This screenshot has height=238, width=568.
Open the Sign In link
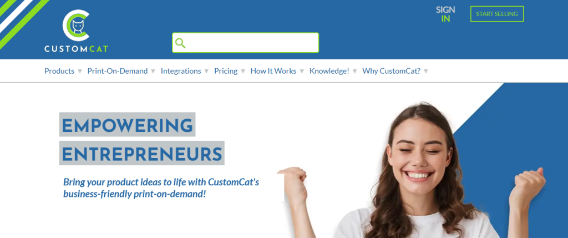445,14
